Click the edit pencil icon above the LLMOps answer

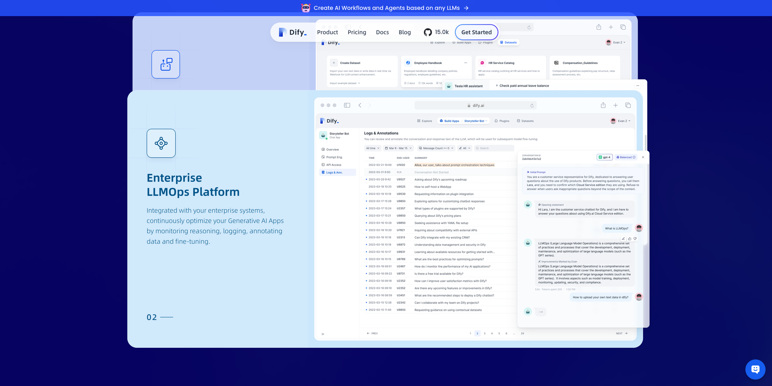(623, 239)
